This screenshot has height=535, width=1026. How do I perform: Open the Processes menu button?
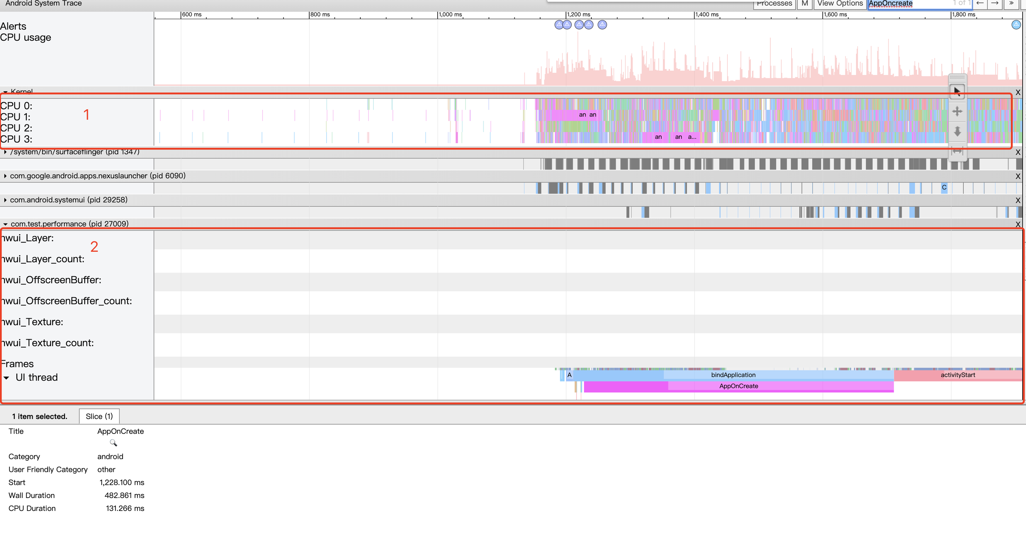(x=774, y=4)
